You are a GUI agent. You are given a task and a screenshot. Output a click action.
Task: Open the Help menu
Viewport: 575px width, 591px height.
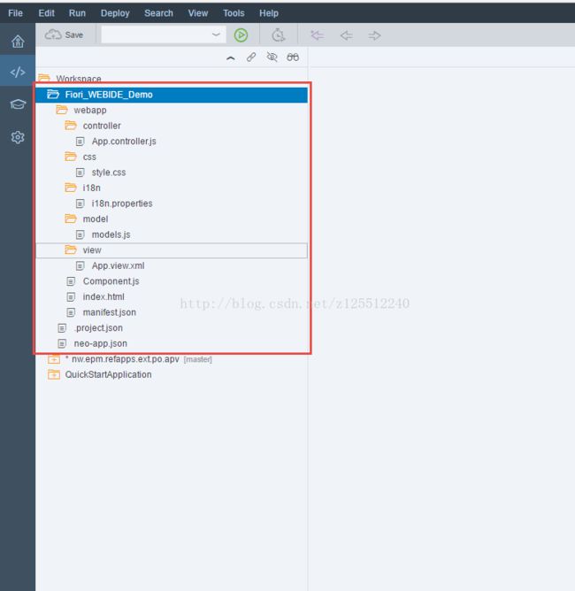[269, 13]
